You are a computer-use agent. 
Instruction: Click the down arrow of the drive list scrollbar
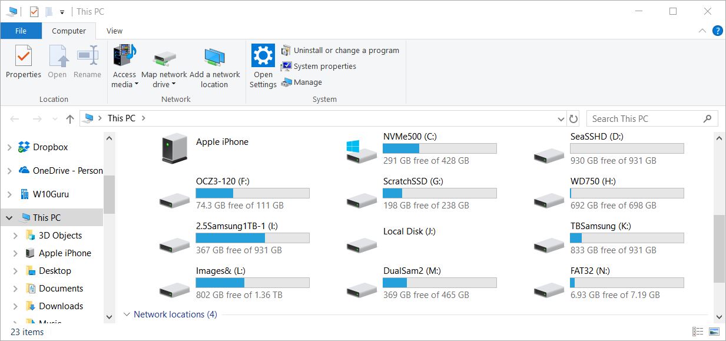[x=719, y=317]
